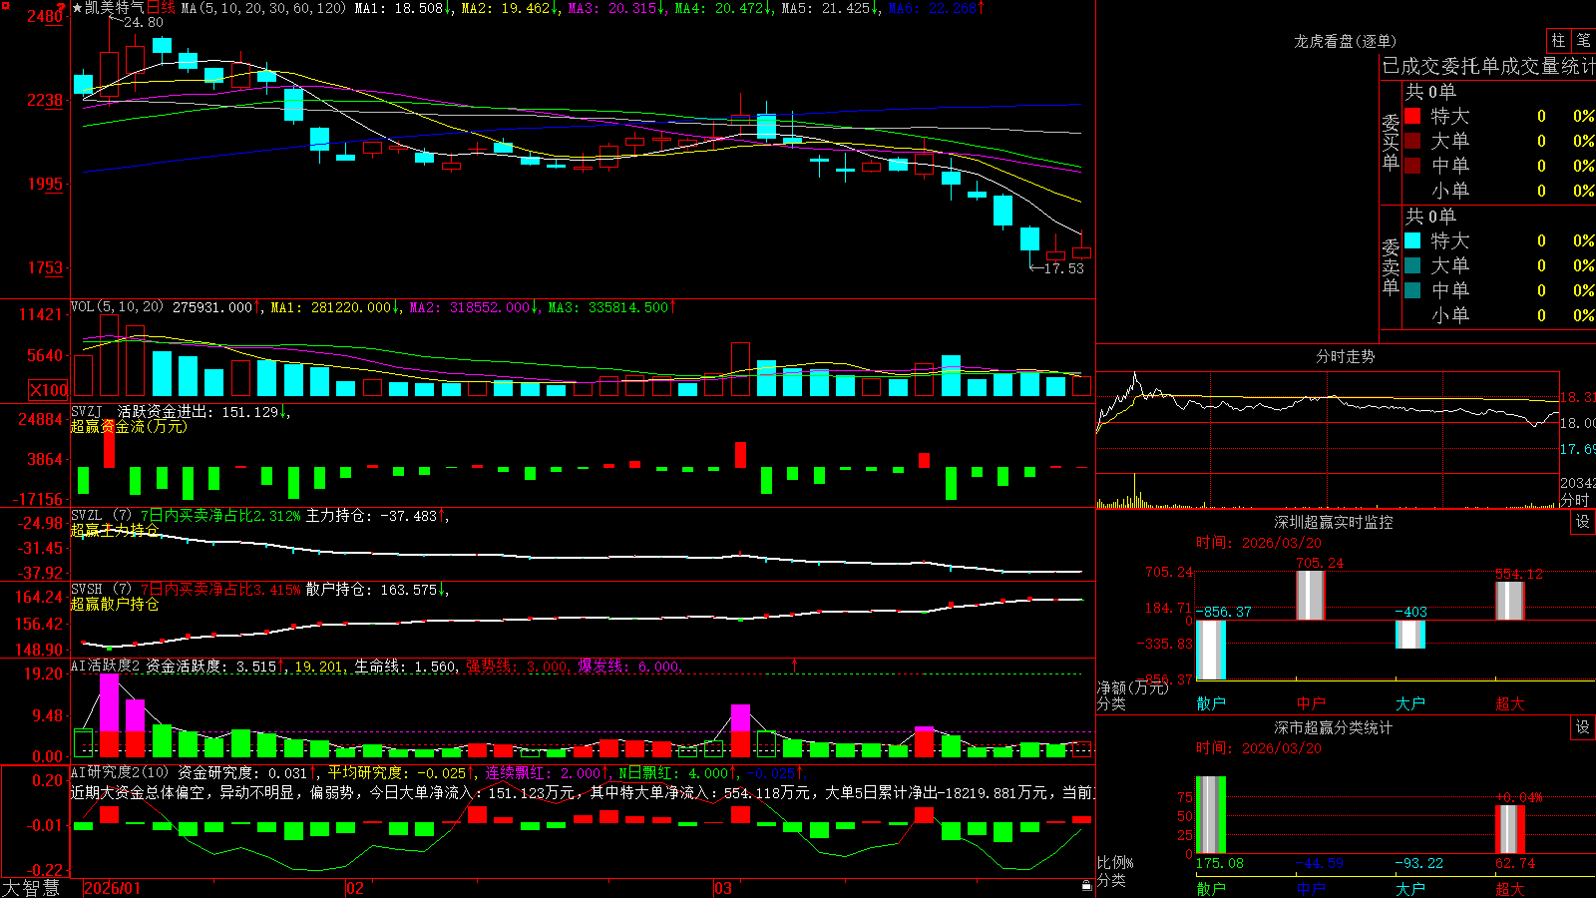This screenshot has height=898, width=1596.
Task: Click the 554.12 超大 bar in 实时监控
Action: [x=1510, y=601]
